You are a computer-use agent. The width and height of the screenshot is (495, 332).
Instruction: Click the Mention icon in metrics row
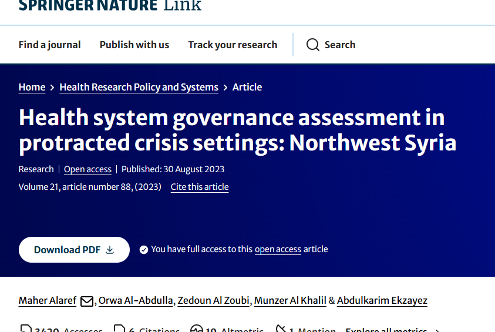click(x=281, y=329)
